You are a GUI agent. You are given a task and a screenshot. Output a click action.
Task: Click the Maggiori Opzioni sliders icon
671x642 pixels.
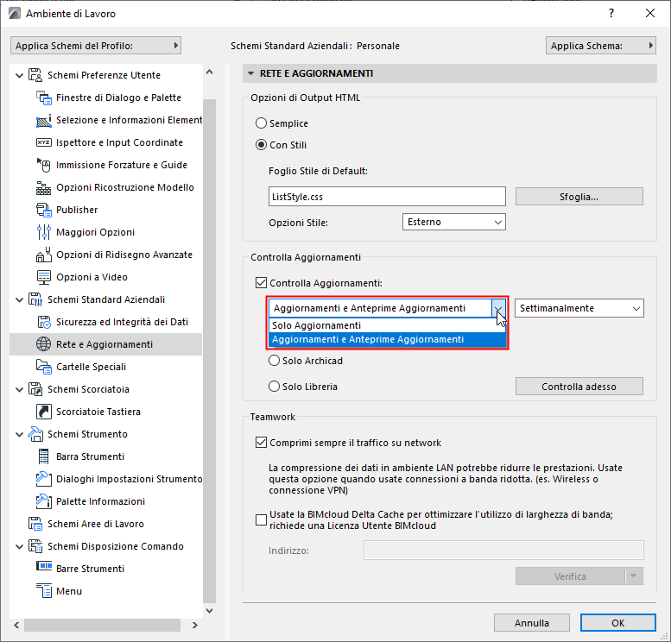pyautogui.click(x=44, y=232)
